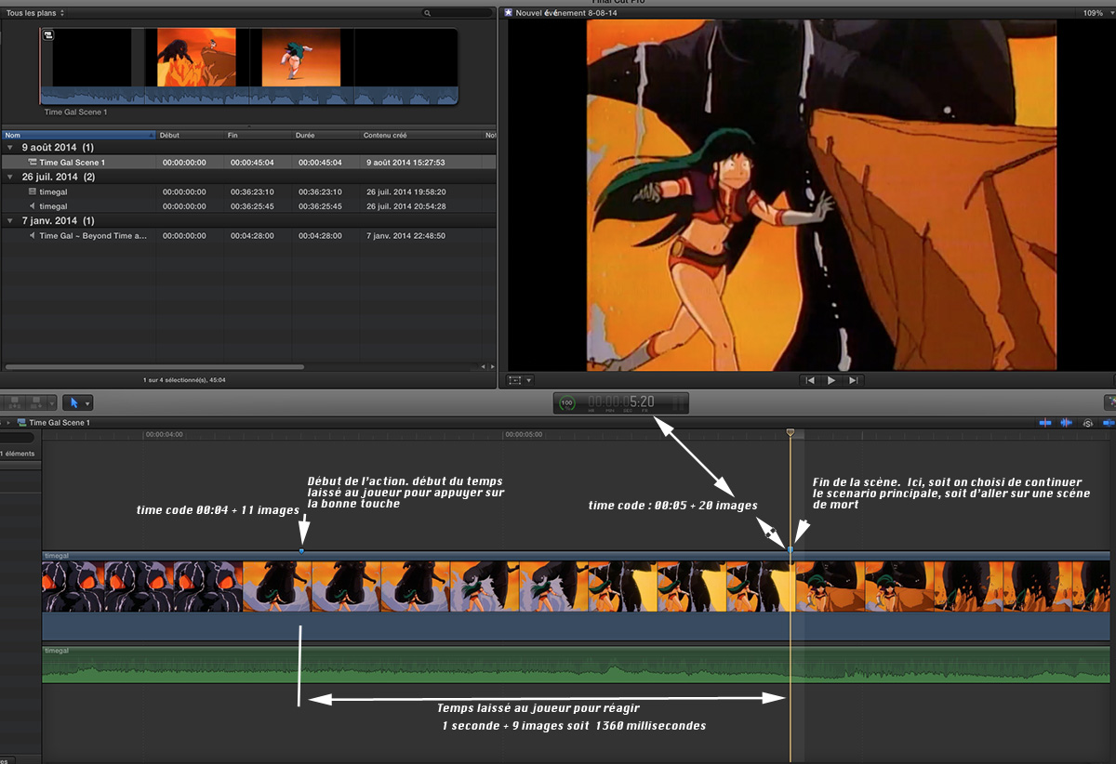This screenshot has width=1116, height=764.
Task: Select 'Time Gal Scene 1' project row
Action: pos(73,163)
